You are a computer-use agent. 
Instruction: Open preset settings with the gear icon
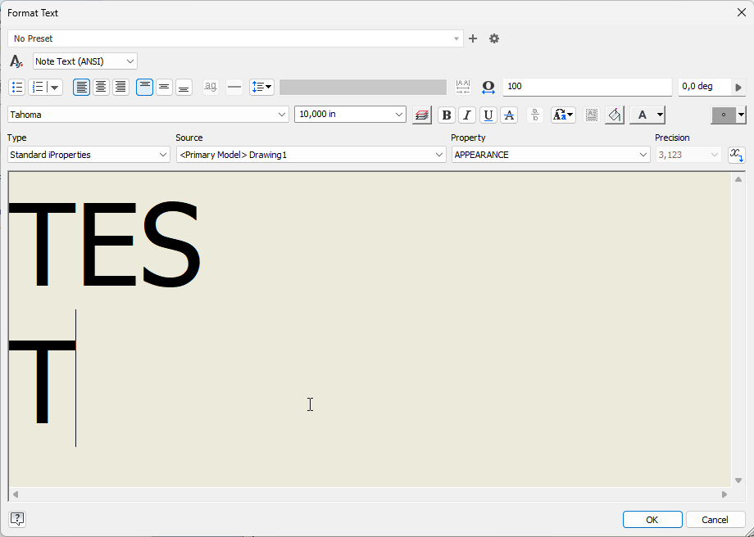(494, 38)
